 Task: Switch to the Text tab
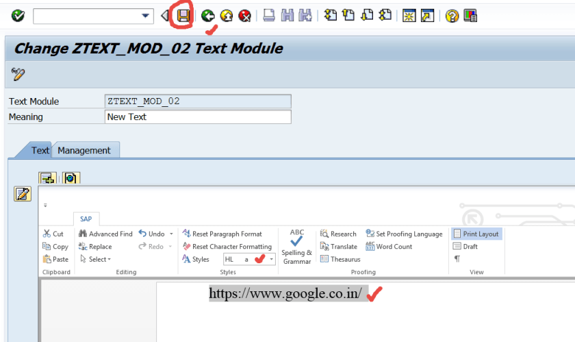click(x=40, y=150)
